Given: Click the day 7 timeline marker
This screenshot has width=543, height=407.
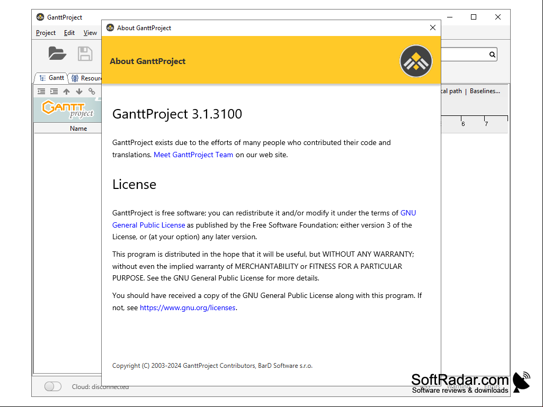Looking at the screenshot, I should [x=486, y=123].
